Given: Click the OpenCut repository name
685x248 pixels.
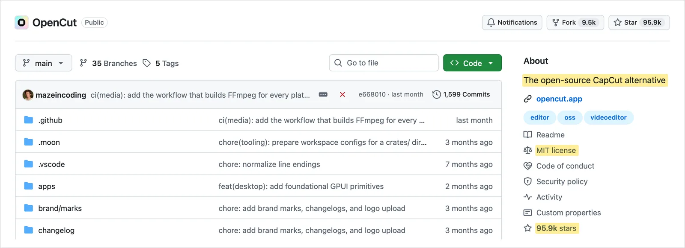Looking at the screenshot, I should (54, 23).
